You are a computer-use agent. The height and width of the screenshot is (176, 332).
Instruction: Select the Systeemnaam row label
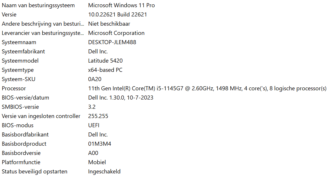point(19,42)
